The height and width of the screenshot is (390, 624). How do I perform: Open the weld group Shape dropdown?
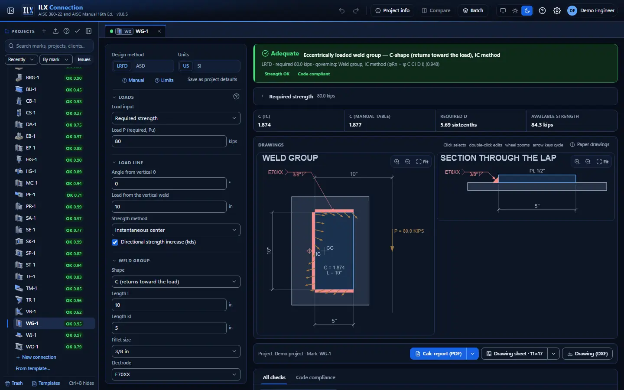click(176, 282)
